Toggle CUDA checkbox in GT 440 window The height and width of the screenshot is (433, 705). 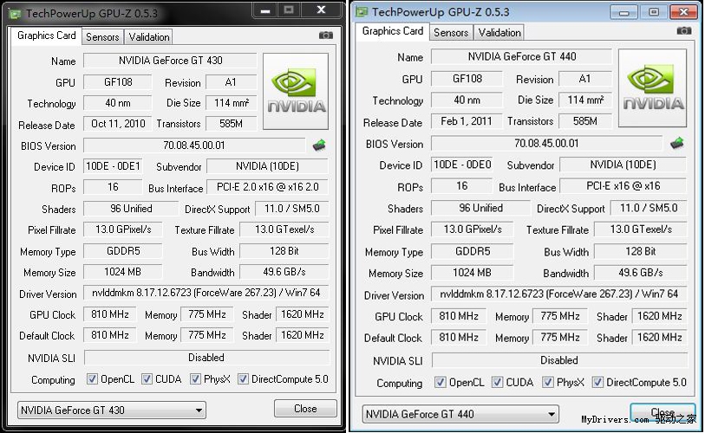pyautogui.click(x=497, y=382)
